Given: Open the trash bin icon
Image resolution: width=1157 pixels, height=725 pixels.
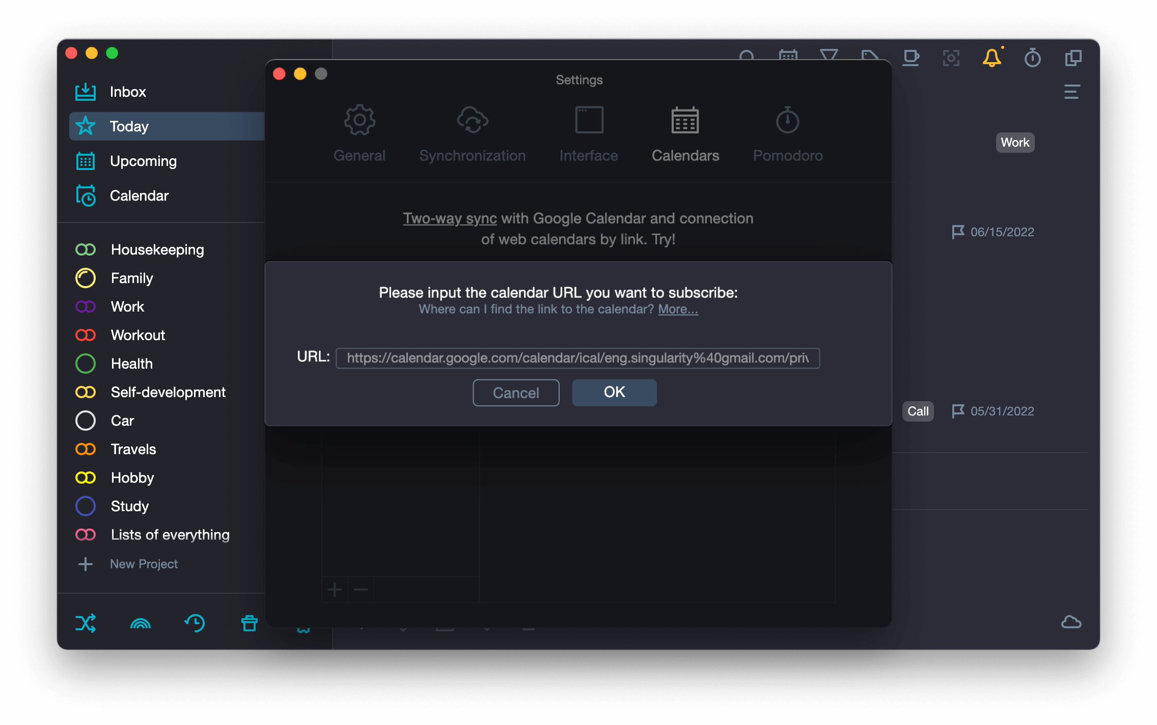Looking at the screenshot, I should pos(250,623).
